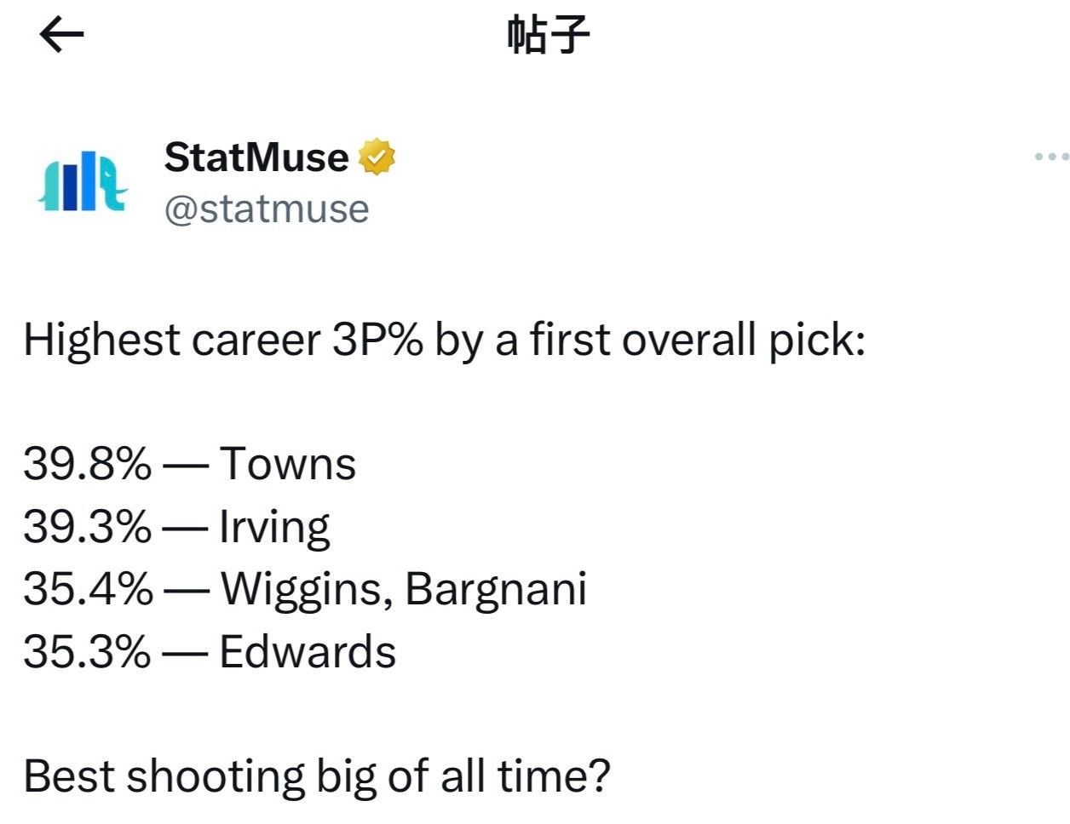
Task: Tap the 帖子 page title
Action: coord(548,35)
